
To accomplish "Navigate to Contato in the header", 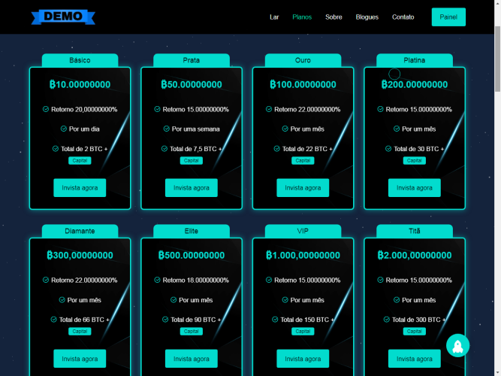I will pos(403,17).
